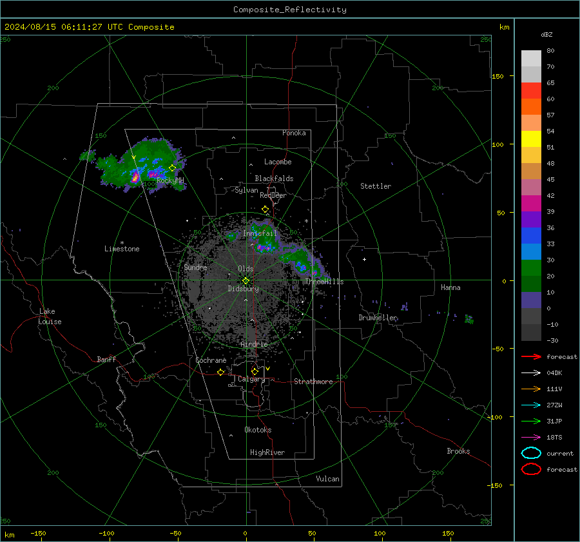Screen dimensions: 580x542
Task: Click the 'Composite_Reflectivity' title
Action: coord(290,10)
